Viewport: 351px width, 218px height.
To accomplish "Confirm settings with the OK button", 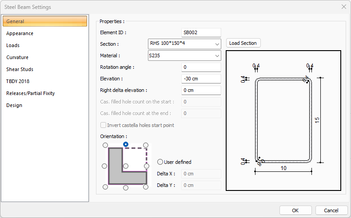I will 295,210.
